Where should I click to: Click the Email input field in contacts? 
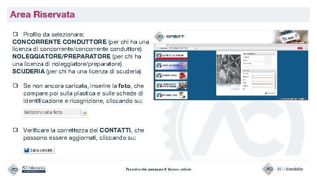(x=262, y=83)
